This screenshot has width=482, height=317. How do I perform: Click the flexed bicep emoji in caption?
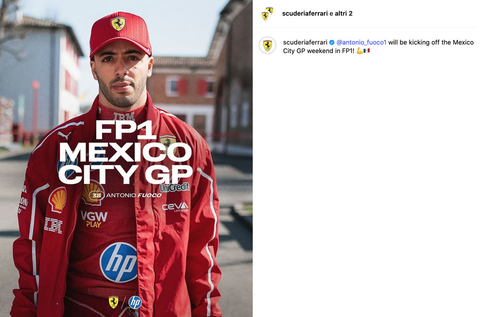tap(359, 51)
